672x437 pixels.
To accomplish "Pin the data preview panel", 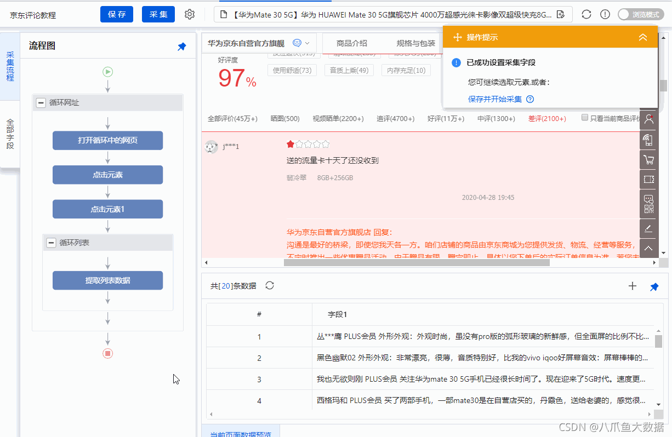I will point(654,286).
